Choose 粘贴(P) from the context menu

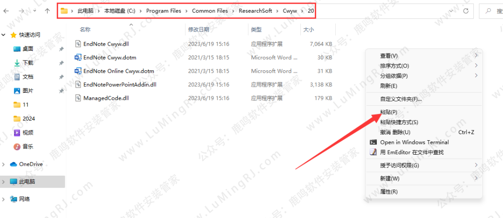[x=388, y=112]
